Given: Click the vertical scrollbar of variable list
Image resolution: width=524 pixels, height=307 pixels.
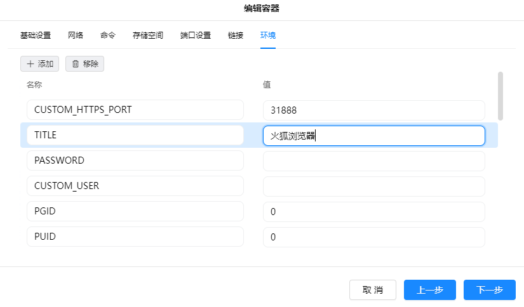Looking at the screenshot, I should 500,96.
